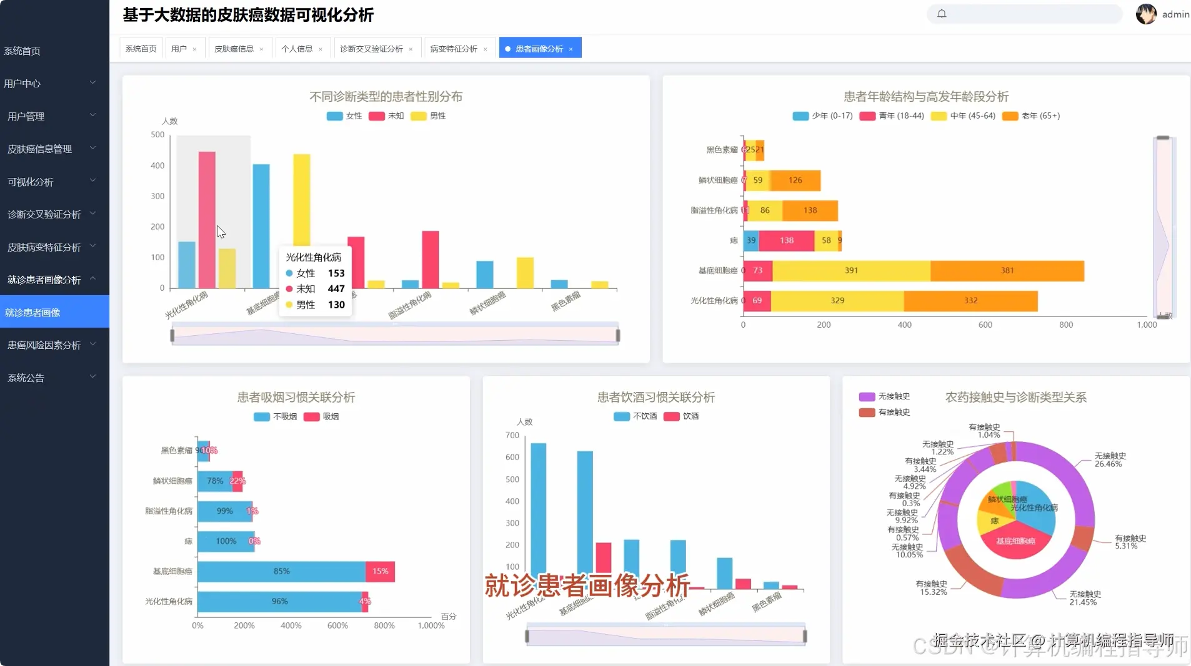Toggle 饮酒 legend item
The image size is (1191, 666).
(681, 416)
